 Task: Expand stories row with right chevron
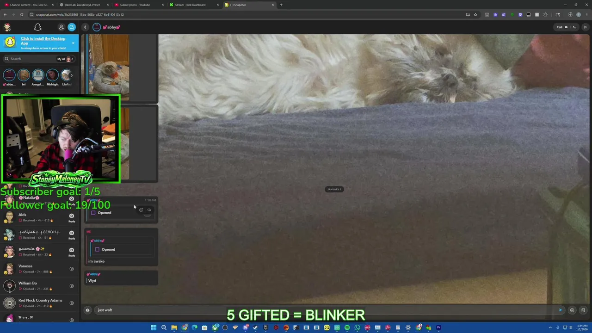(72, 75)
